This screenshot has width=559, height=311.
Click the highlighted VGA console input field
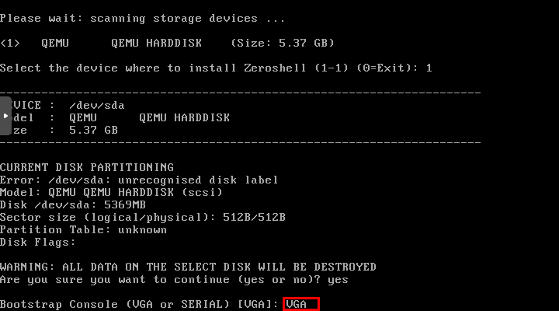point(301,304)
